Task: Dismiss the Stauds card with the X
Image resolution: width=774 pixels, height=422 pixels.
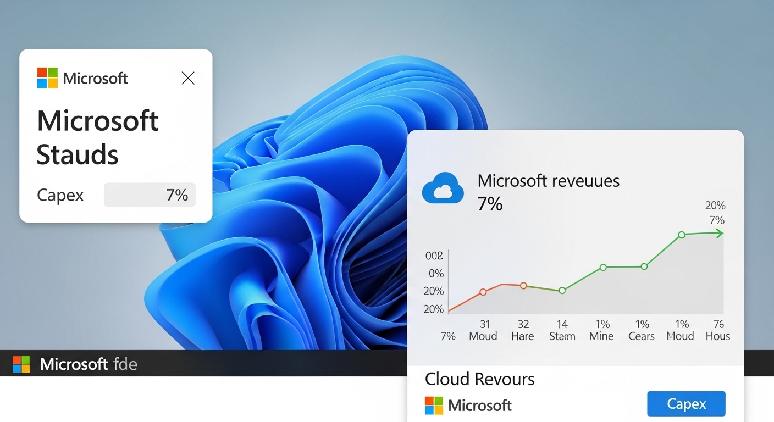Action: point(188,78)
